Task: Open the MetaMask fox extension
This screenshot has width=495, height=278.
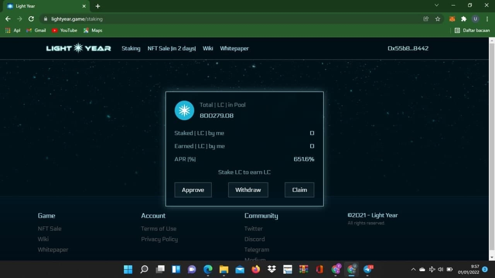Action: (x=452, y=19)
